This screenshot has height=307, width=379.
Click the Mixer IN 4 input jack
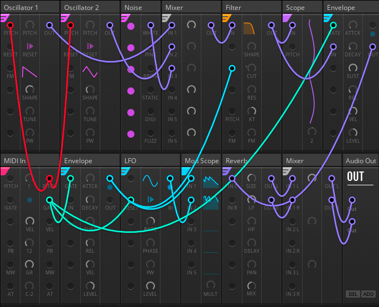click(x=173, y=90)
